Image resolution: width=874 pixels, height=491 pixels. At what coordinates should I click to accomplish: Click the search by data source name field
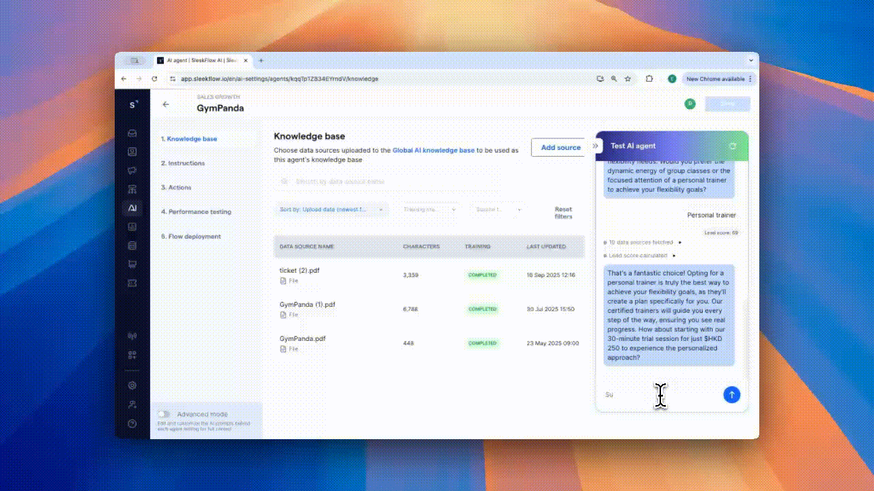[x=376, y=181]
